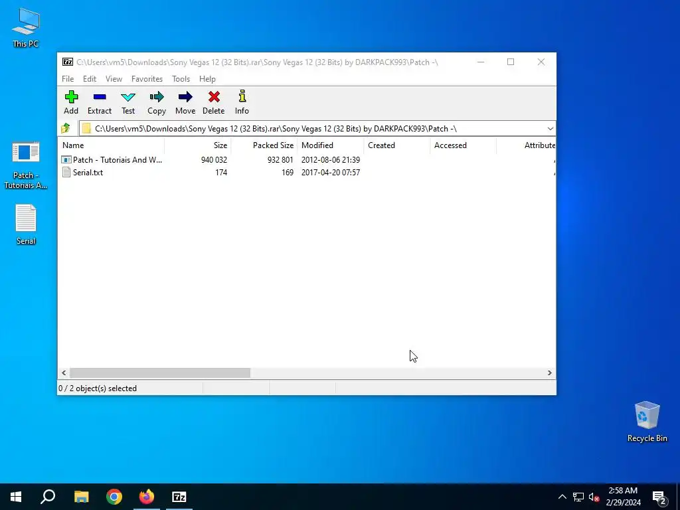Select the Patch - Tutoriais file icon in list
This screenshot has width=680, height=510.
[66, 159]
